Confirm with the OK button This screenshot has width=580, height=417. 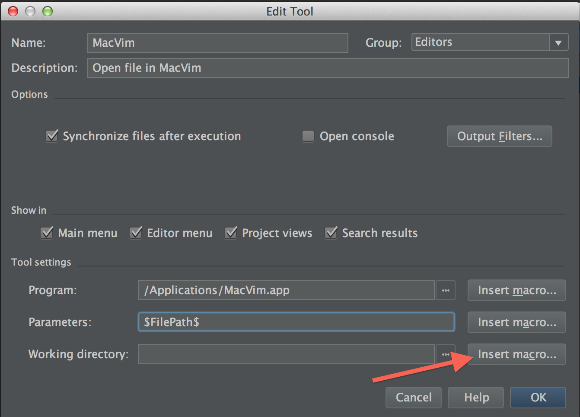click(x=538, y=398)
